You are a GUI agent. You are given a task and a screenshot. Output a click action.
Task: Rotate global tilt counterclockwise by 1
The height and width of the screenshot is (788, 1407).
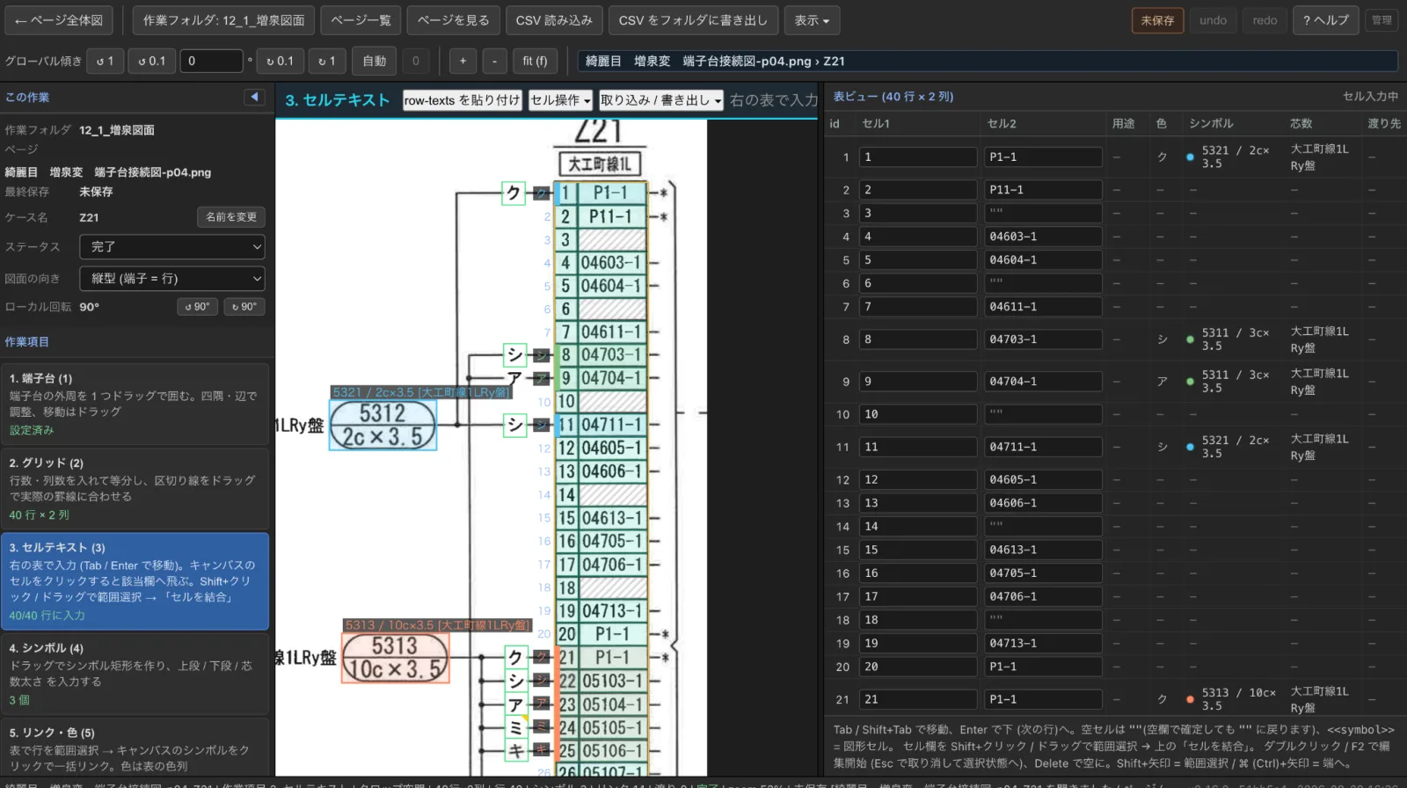pos(106,61)
